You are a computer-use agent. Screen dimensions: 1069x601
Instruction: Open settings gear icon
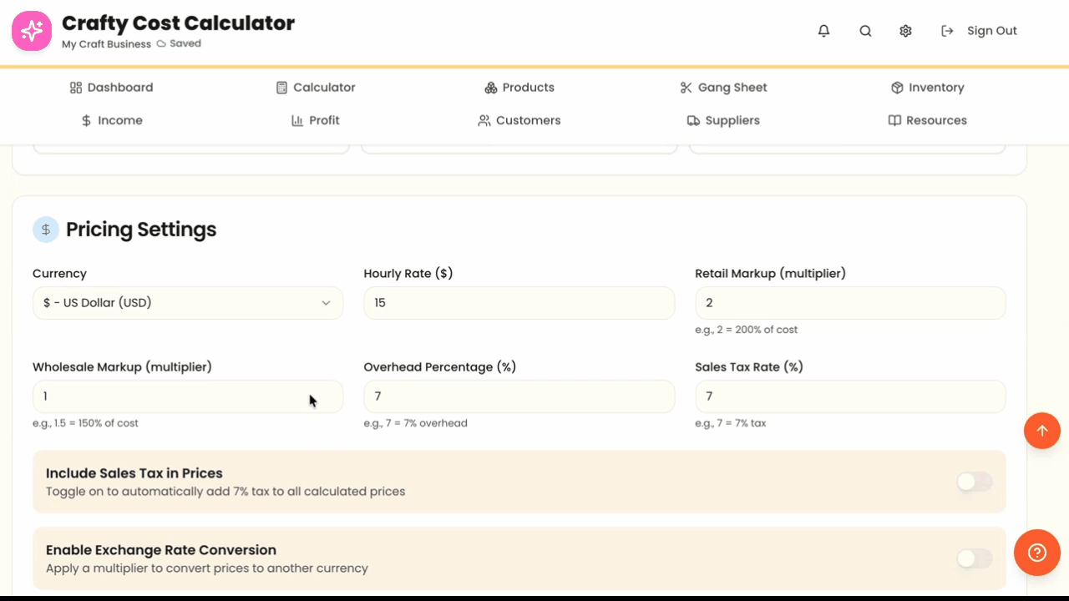click(905, 31)
